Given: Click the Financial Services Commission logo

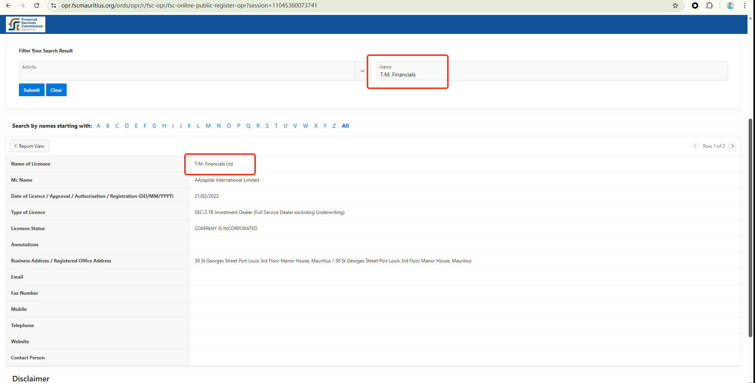Looking at the screenshot, I should (x=26, y=24).
